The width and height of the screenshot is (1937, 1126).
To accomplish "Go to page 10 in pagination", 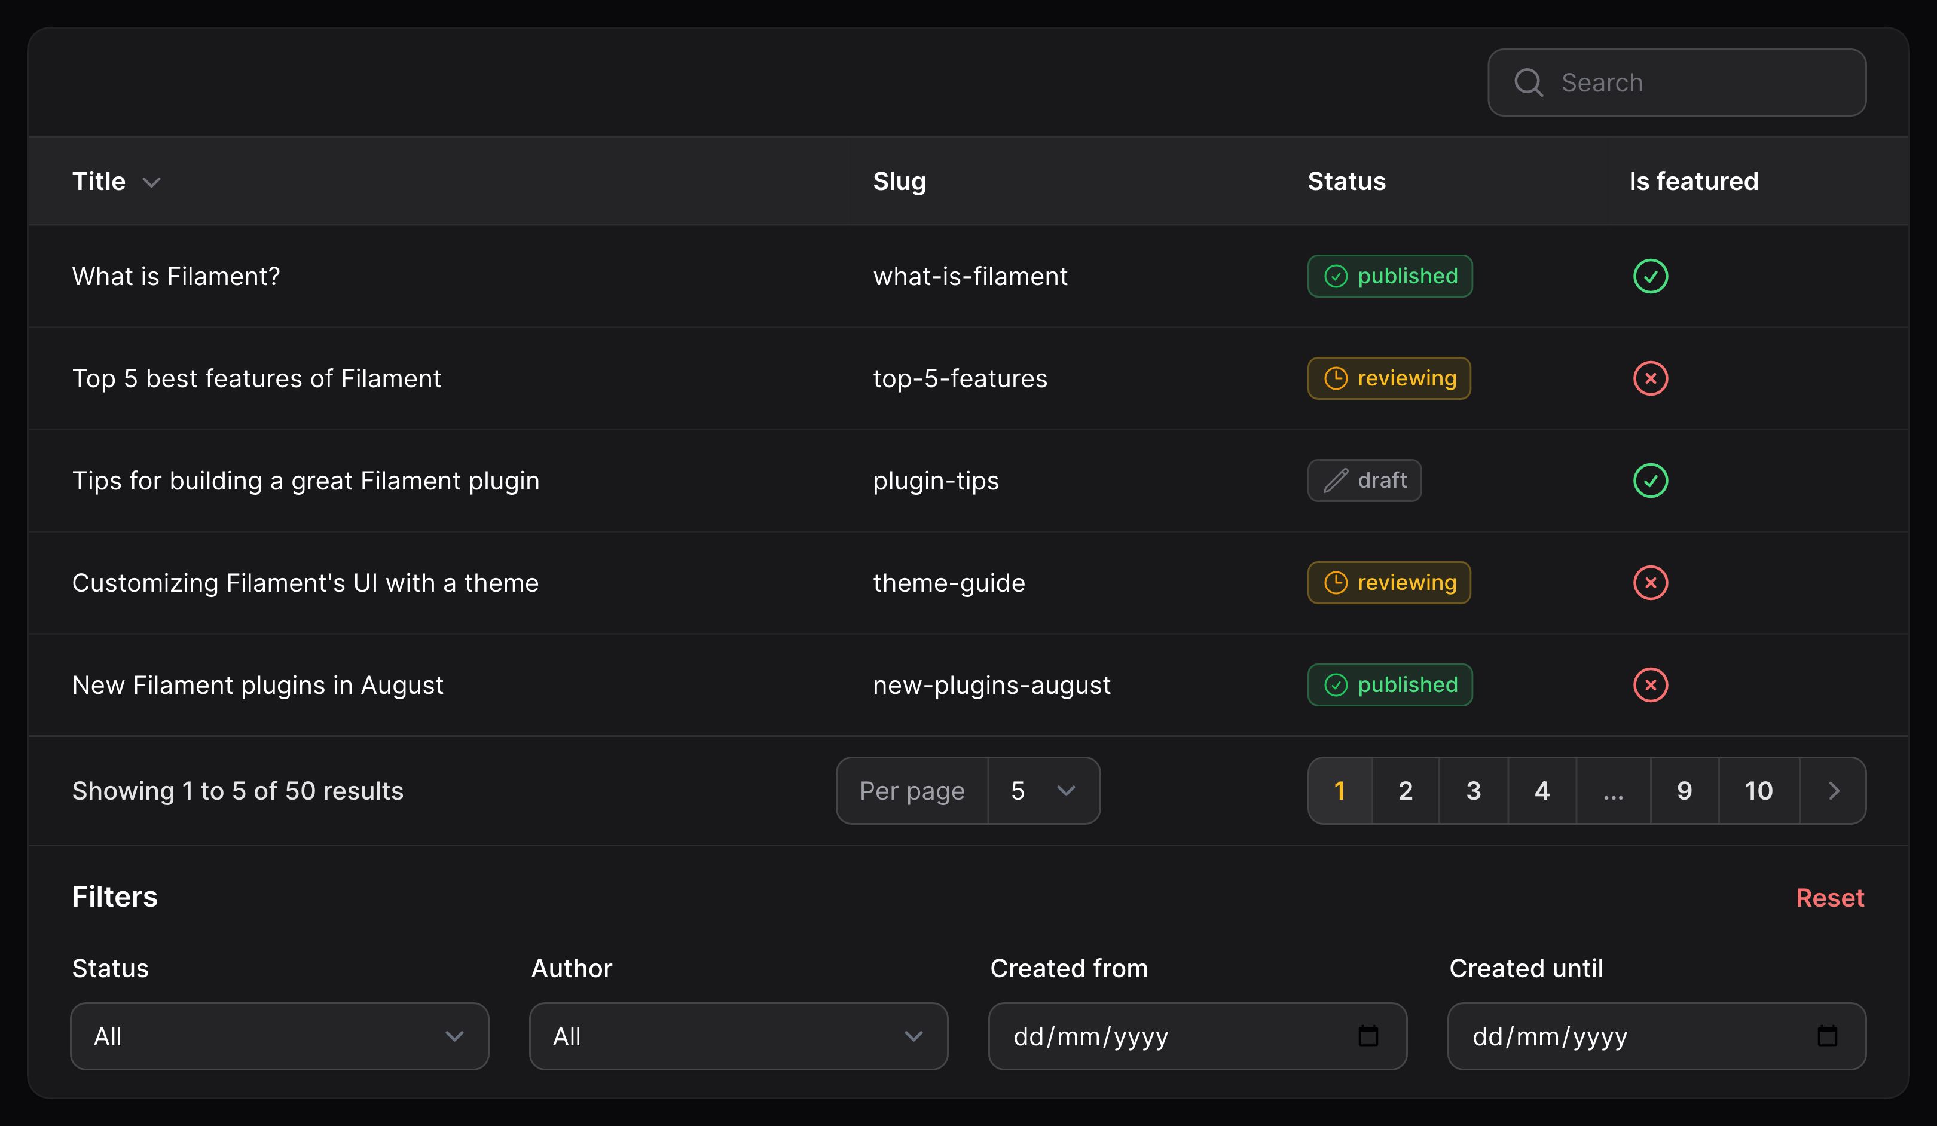I will (x=1759, y=791).
